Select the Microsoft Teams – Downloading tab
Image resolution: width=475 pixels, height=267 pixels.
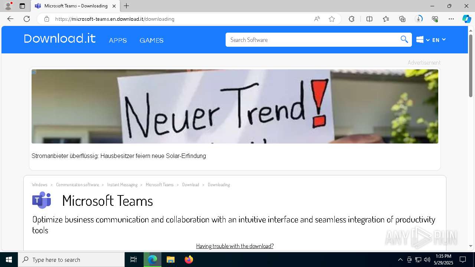[x=75, y=6]
